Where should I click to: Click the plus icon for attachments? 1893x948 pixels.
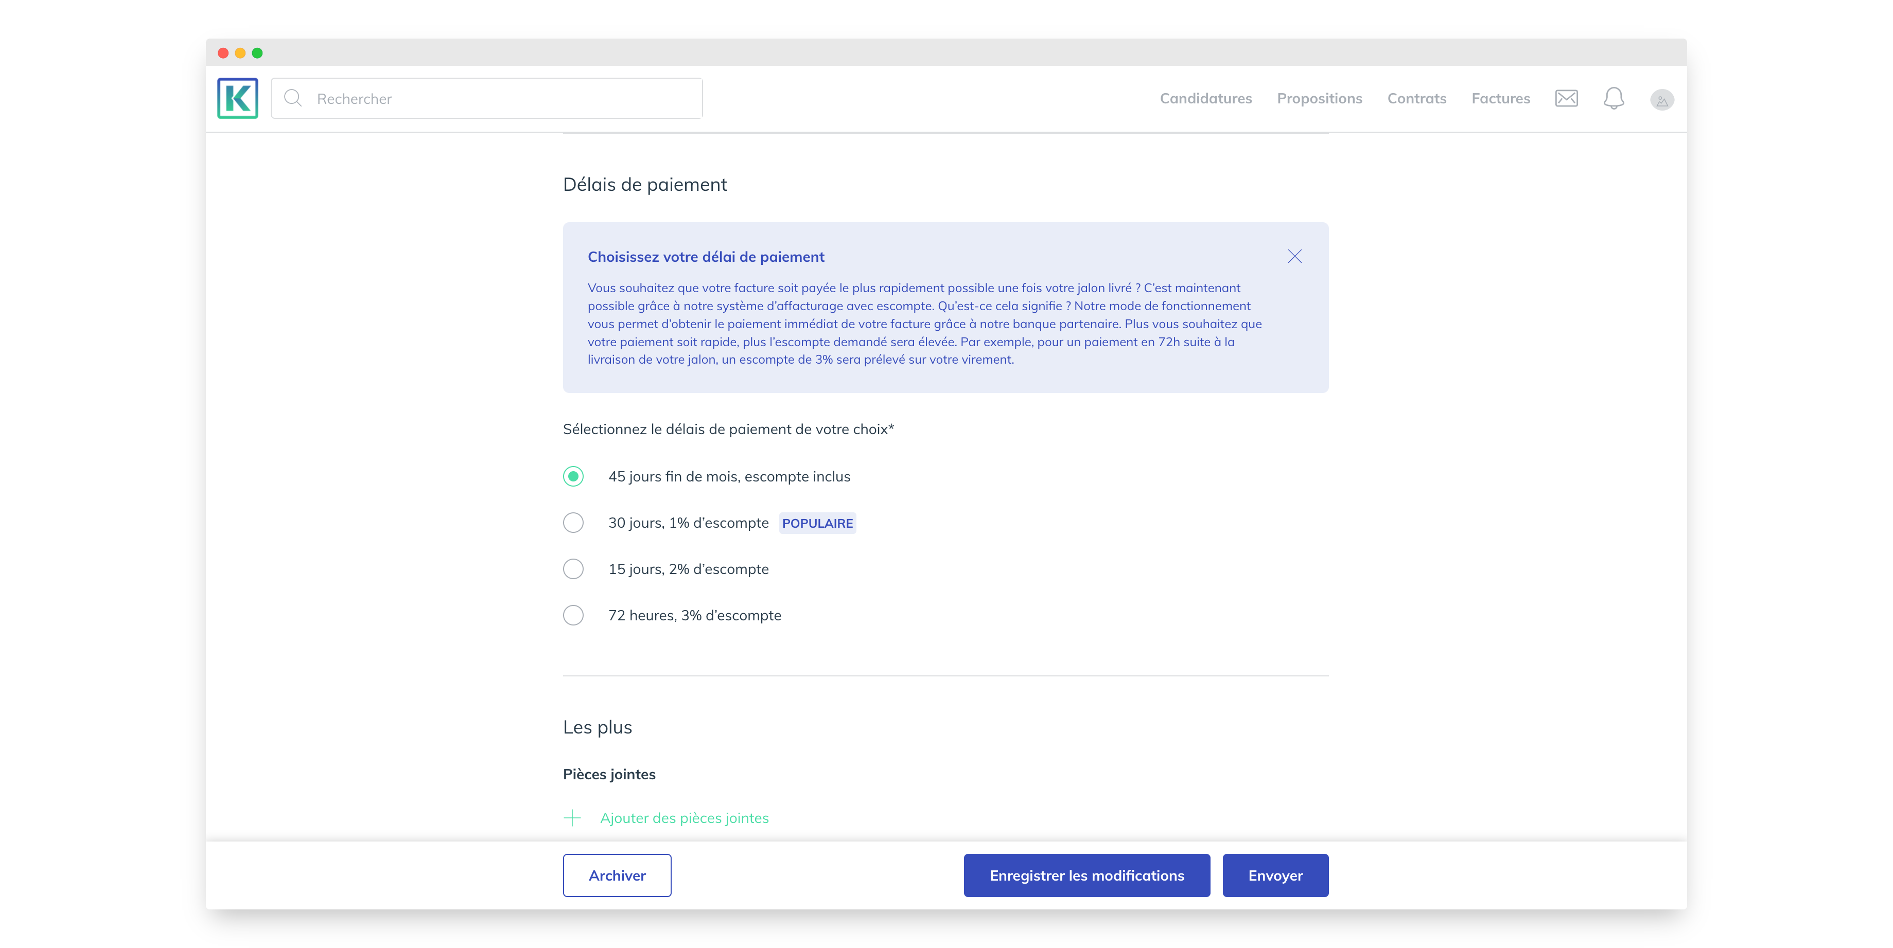tap(572, 818)
